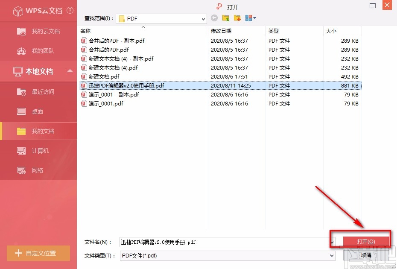Click the '我的团队' team icon in sidebar

pos(21,51)
